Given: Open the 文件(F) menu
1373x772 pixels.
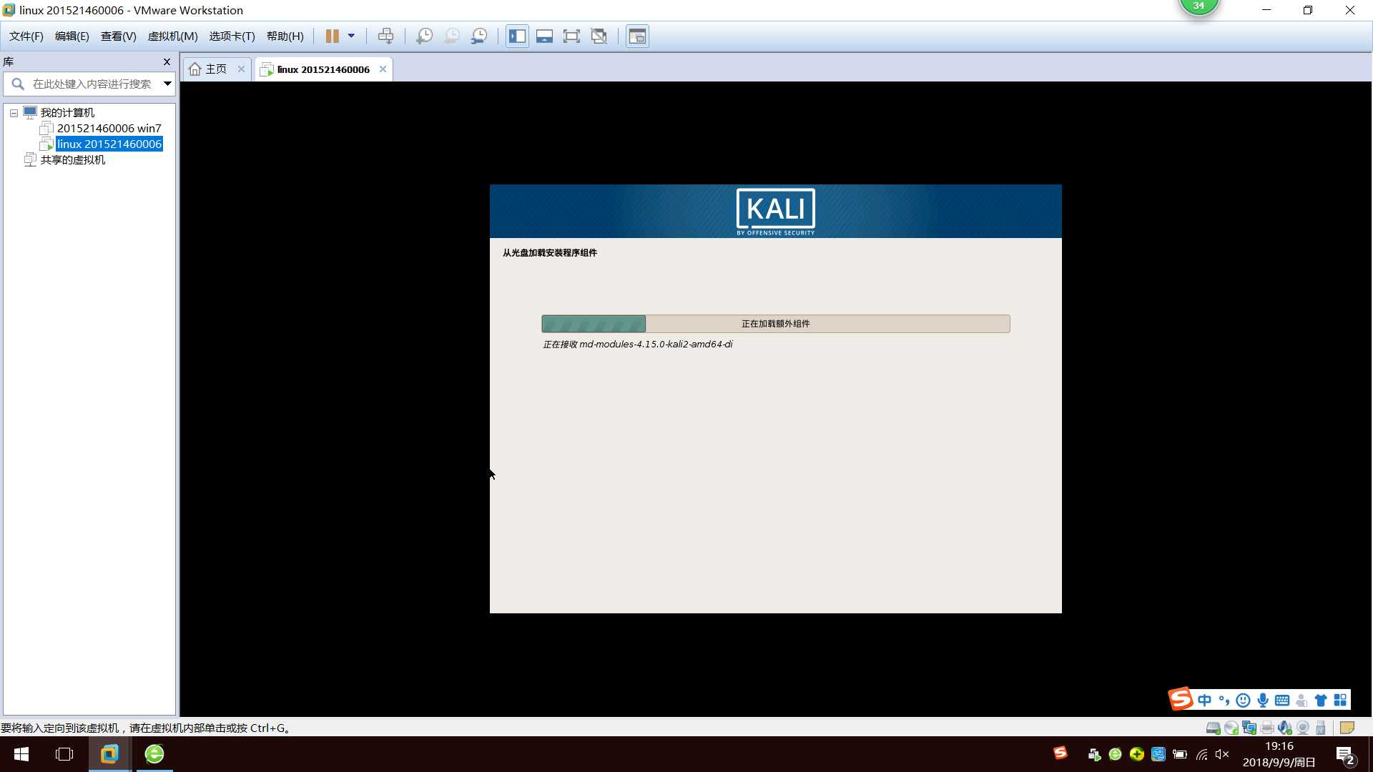Looking at the screenshot, I should [26, 36].
